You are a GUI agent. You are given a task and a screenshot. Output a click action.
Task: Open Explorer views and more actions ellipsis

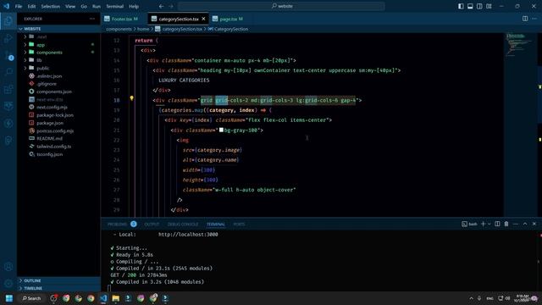[92, 19]
